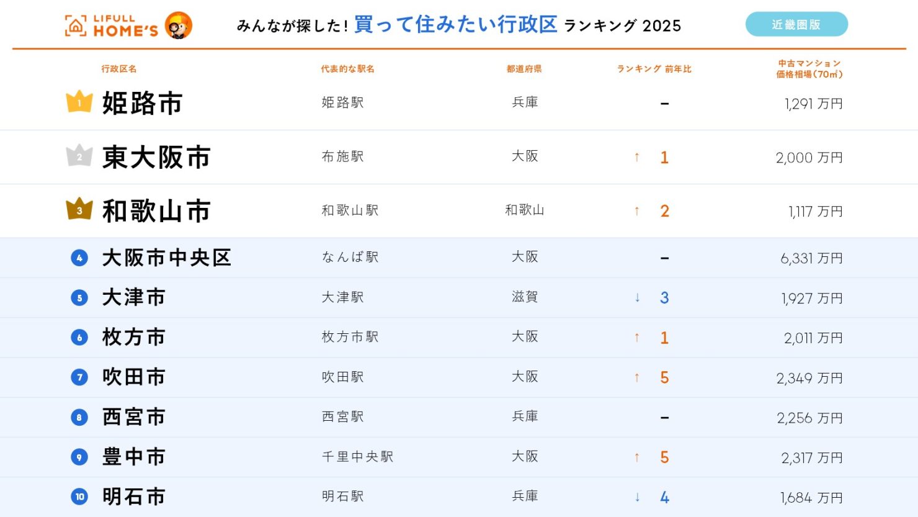Select 大阪市中央区 in the ranking list

[x=167, y=258]
